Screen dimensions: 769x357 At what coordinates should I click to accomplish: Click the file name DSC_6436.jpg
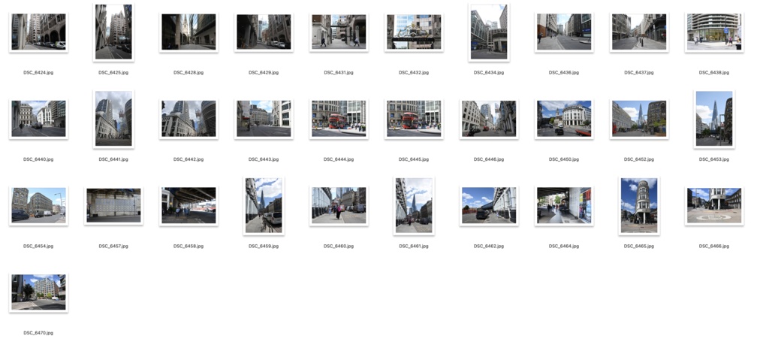(563, 73)
